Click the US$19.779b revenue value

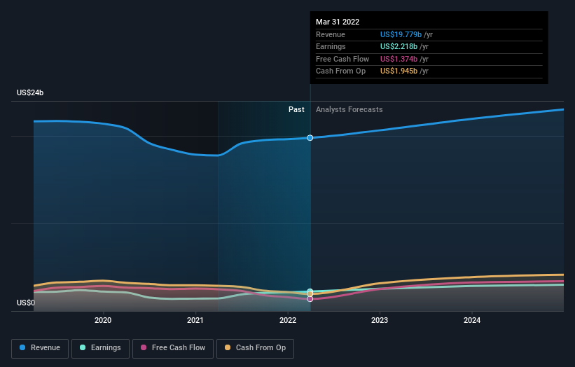point(401,34)
